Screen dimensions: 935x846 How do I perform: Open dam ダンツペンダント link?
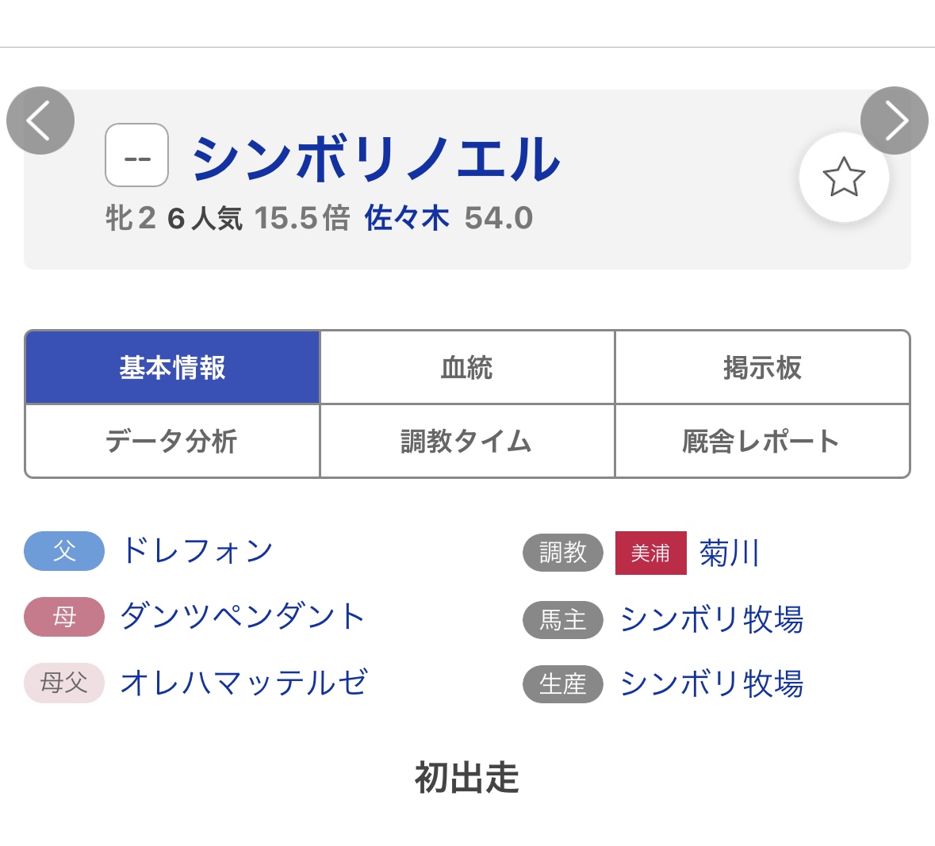[x=243, y=617]
